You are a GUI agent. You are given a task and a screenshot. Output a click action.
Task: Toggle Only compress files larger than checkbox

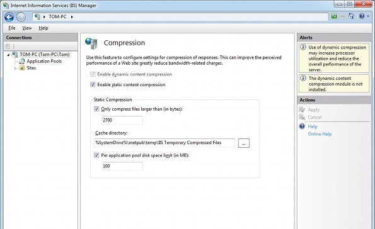point(96,109)
